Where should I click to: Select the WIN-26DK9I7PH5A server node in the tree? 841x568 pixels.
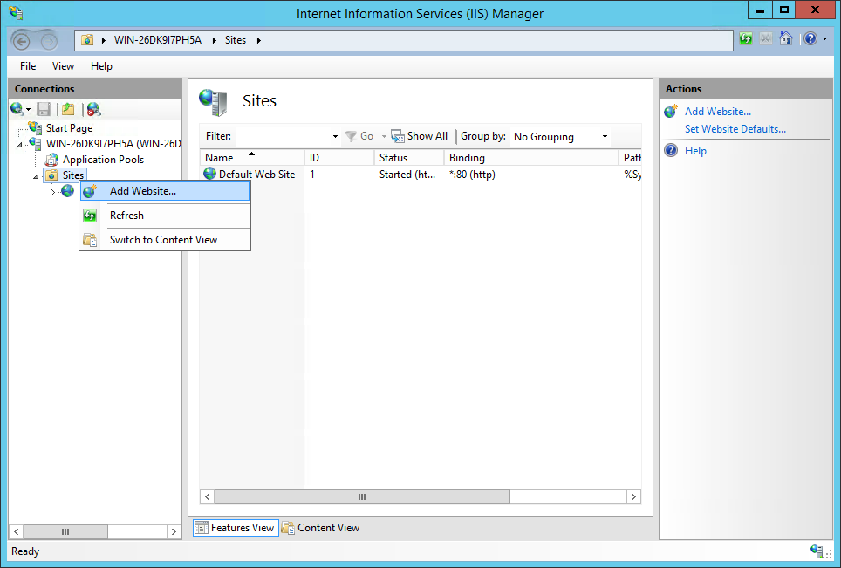coord(113,144)
